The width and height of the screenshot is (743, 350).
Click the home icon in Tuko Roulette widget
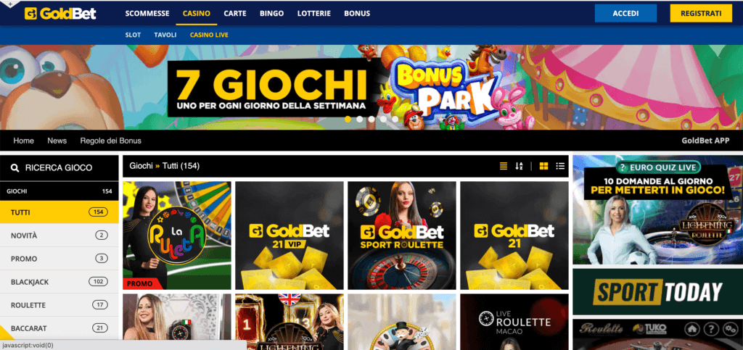(x=692, y=329)
